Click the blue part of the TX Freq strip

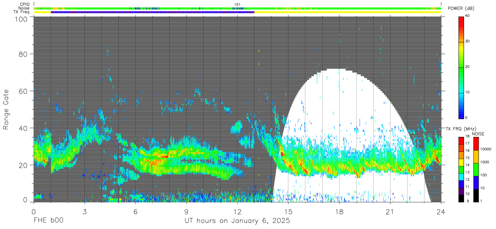pyautogui.click(x=153, y=12)
